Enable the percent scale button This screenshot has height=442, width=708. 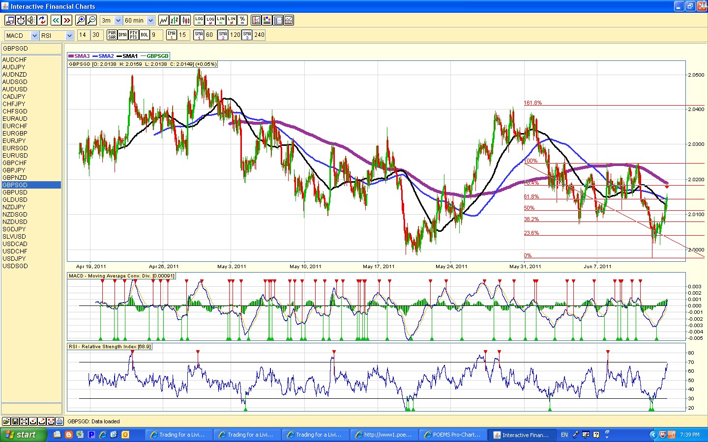coord(242,20)
